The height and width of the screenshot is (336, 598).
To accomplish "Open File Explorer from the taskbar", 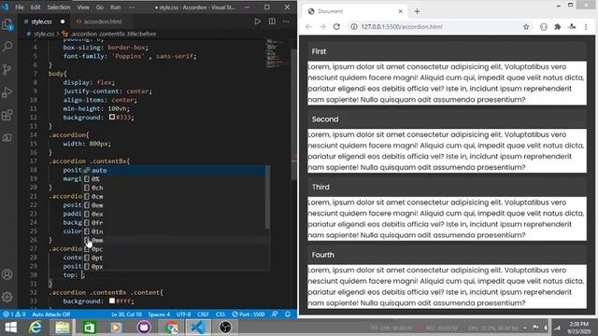I will point(63,328).
